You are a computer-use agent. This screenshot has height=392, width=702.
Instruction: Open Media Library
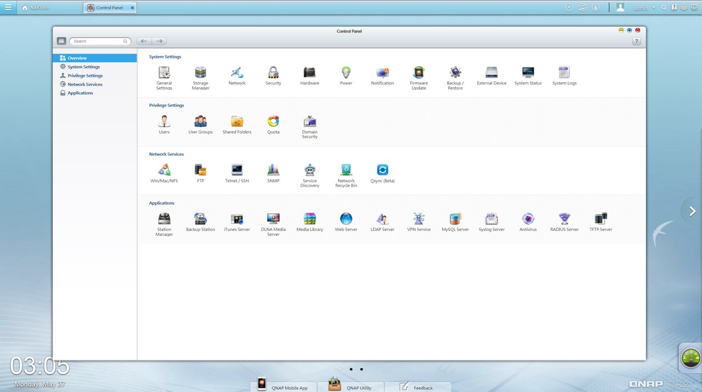[310, 221]
